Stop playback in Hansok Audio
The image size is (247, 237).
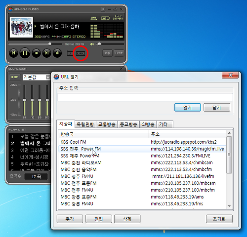coord(37,53)
